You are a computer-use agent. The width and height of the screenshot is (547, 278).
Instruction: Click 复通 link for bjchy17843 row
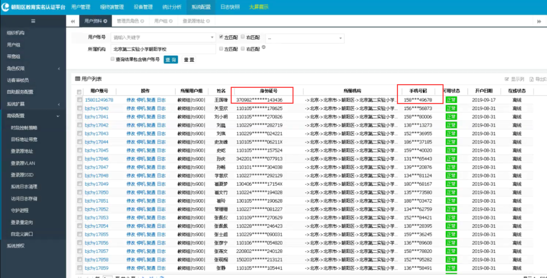(151, 134)
